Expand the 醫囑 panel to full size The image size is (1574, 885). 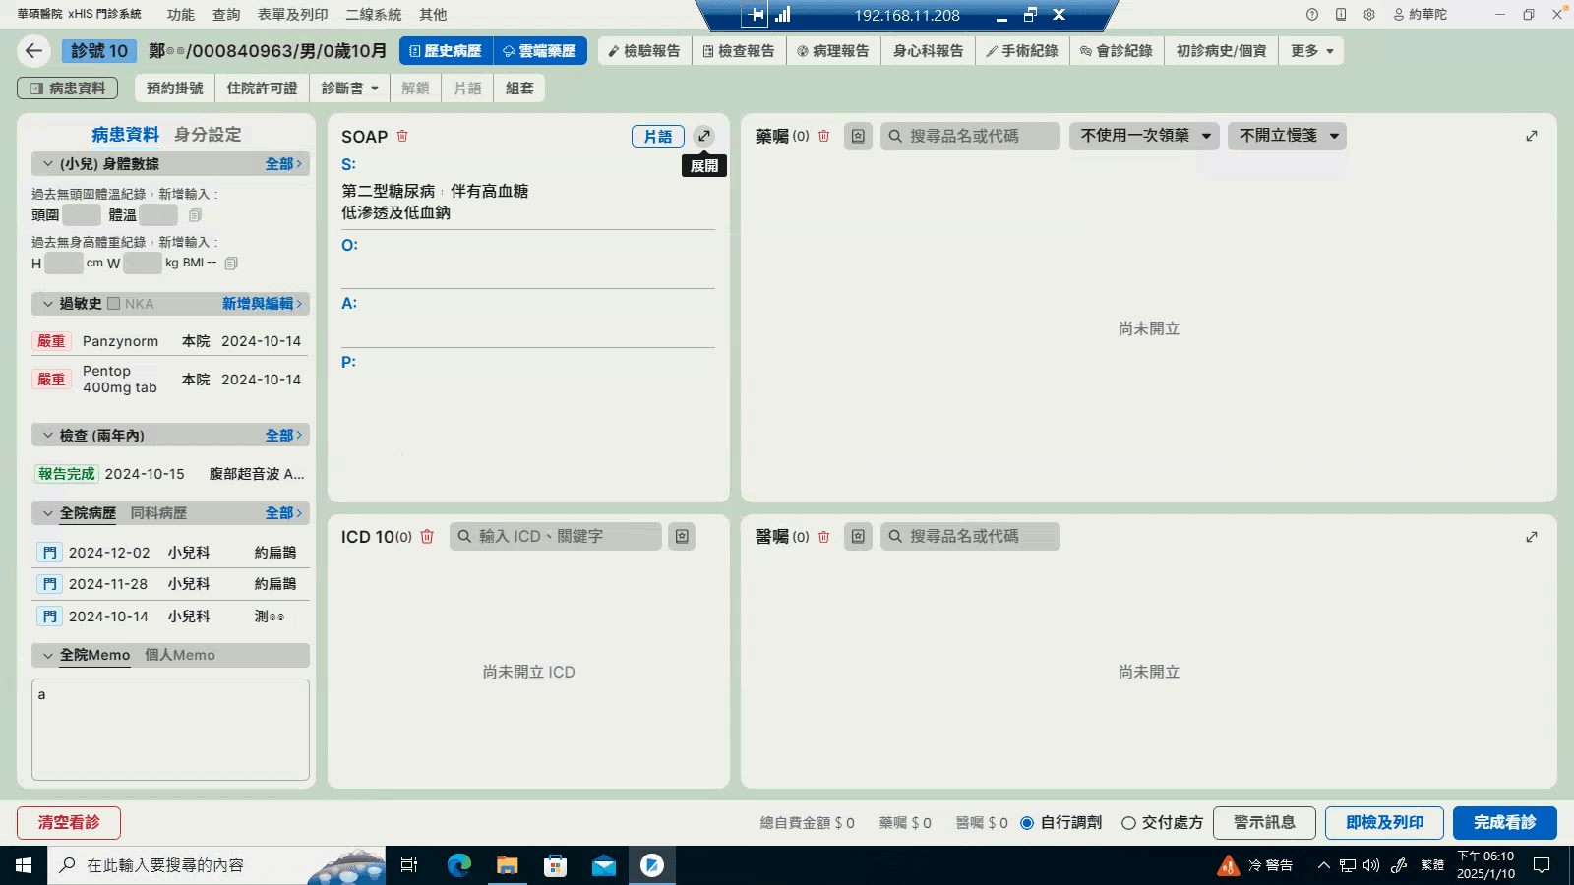pos(1532,537)
